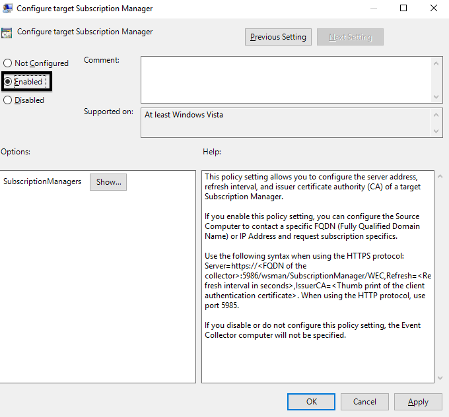Confirm with the OK button
This screenshot has width=449, height=417.
pyautogui.click(x=311, y=402)
